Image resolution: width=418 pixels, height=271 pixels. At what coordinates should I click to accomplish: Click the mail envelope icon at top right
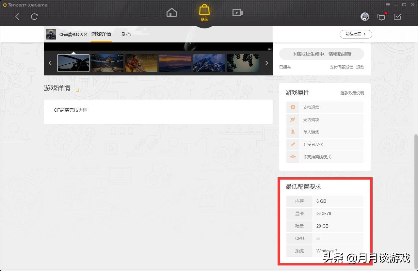[x=397, y=16]
